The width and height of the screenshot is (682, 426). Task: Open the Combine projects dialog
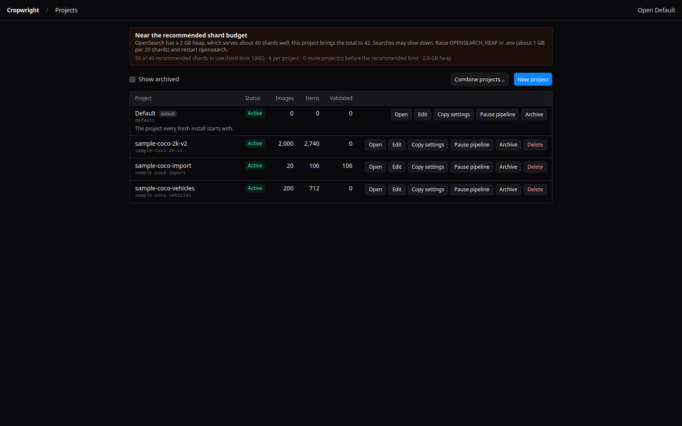pos(479,80)
